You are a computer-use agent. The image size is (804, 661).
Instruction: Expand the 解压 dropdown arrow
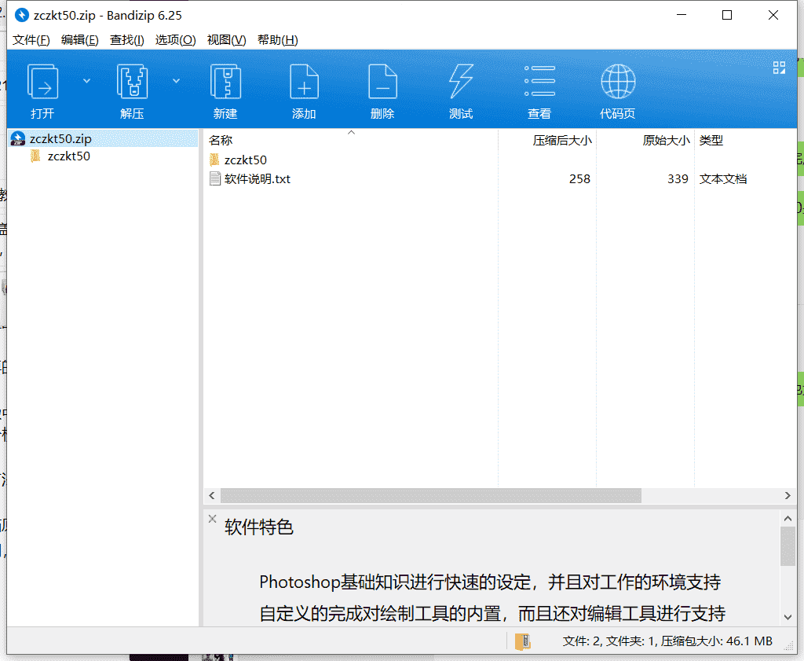point(176,81)
